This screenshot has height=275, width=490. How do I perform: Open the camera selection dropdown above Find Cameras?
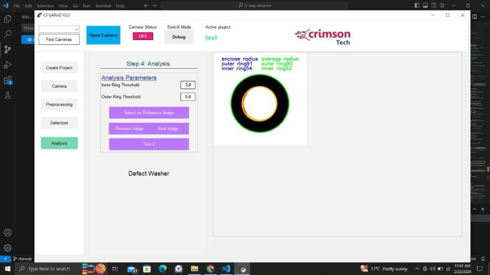58,29
